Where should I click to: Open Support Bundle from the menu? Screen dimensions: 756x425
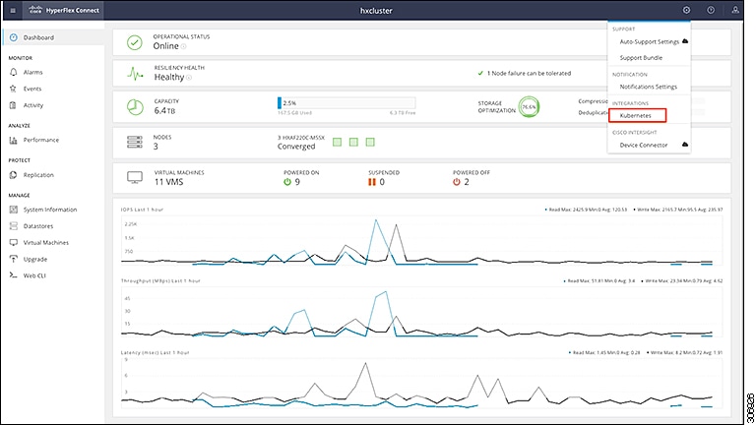[x=640, y=58]
